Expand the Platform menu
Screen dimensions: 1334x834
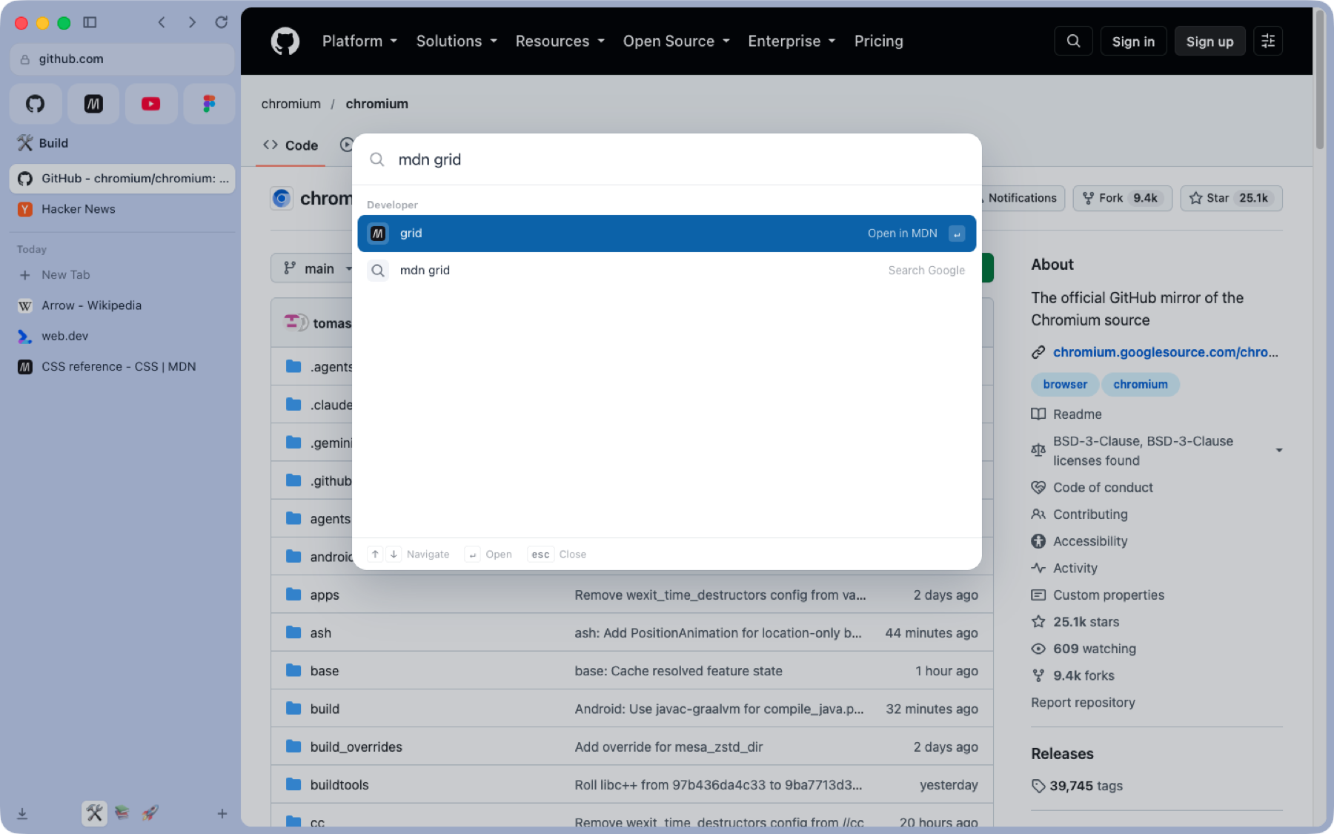click(x=359, y=41)
